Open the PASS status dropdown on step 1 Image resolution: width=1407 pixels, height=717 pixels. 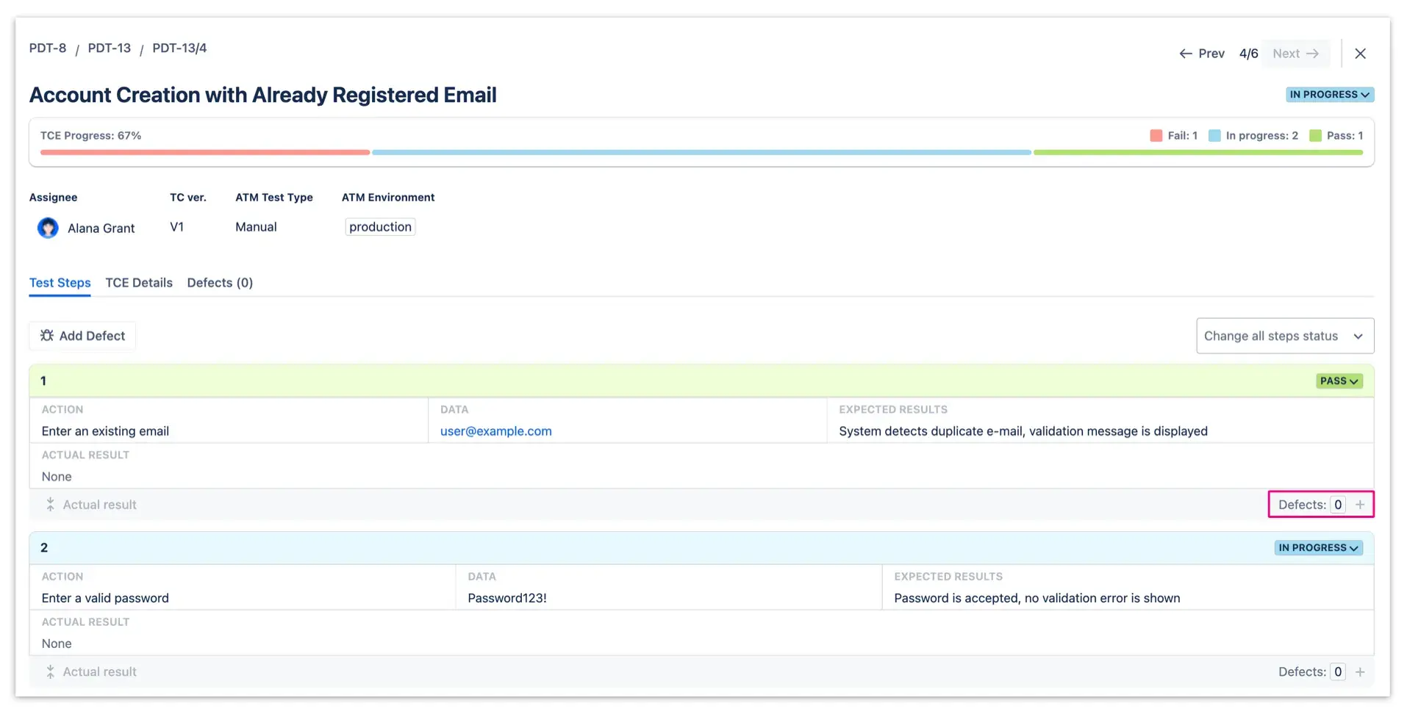1339,381
